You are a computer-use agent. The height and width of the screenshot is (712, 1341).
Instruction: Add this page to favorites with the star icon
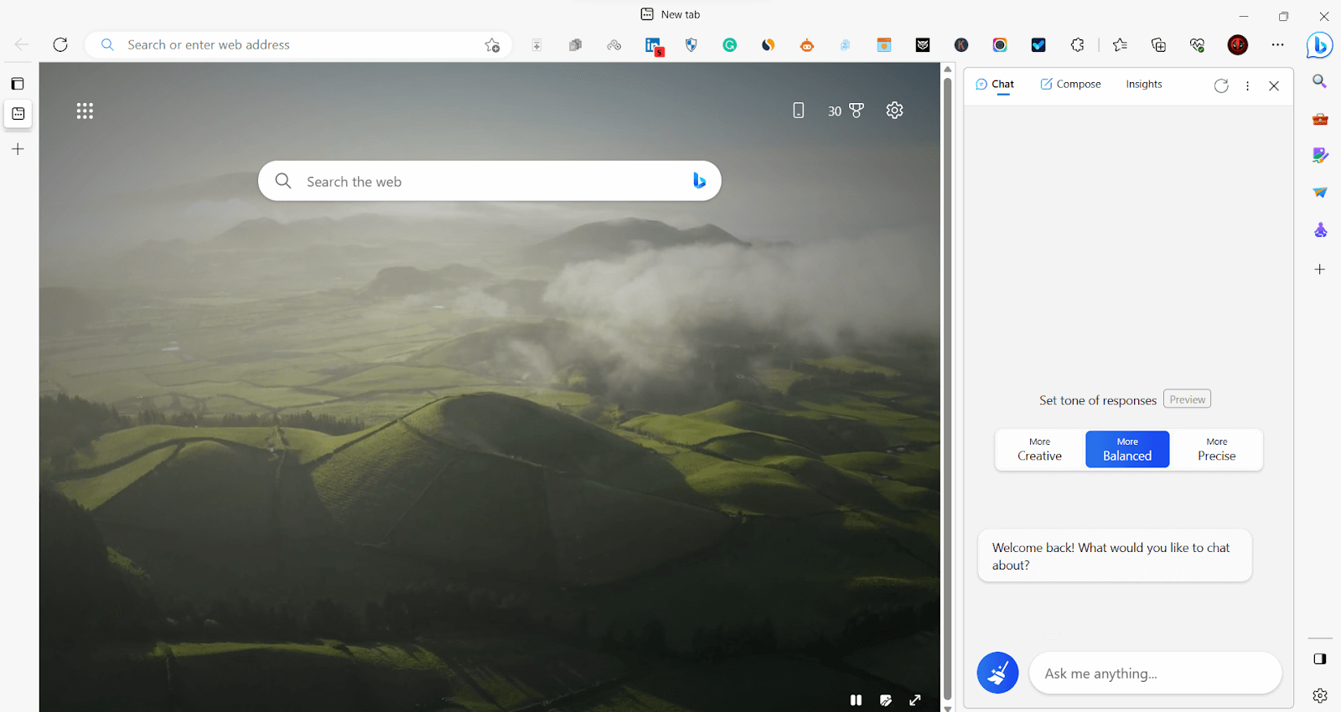[x=492, y=45]
